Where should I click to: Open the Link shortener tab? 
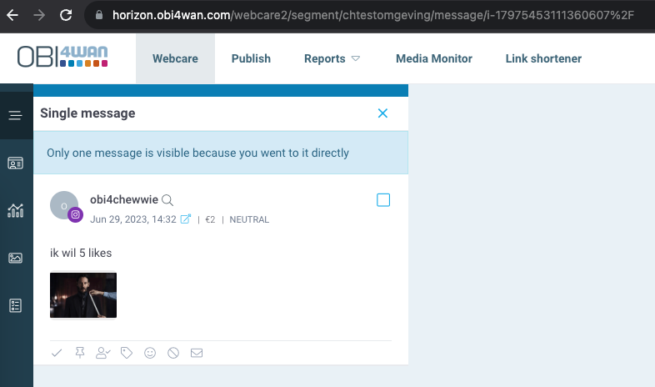click(543, 58)
